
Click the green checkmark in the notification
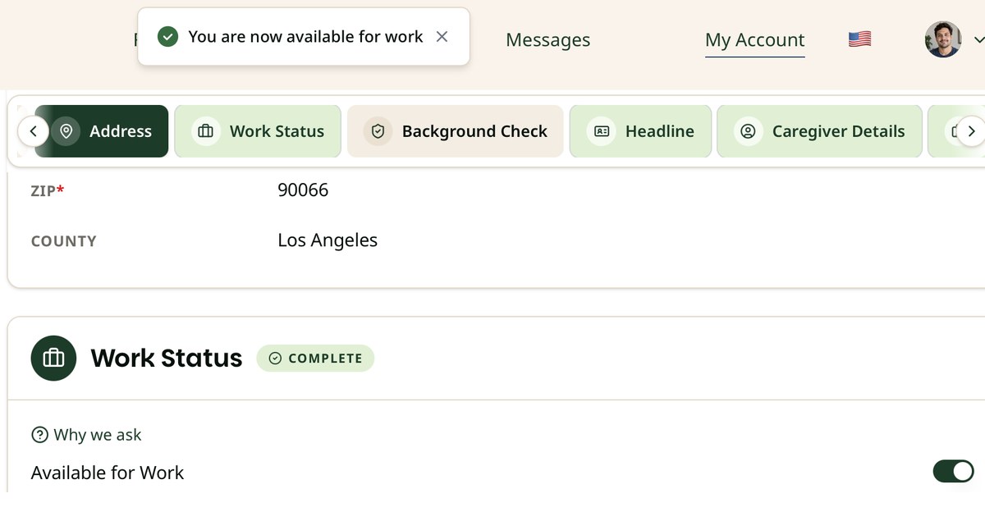(x=167, y=37)
